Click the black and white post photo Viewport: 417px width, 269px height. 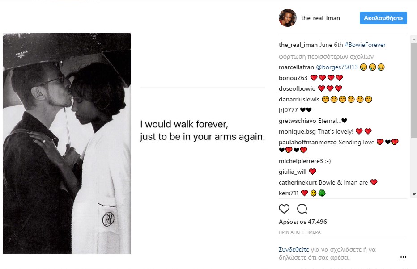tap(67, 143)
